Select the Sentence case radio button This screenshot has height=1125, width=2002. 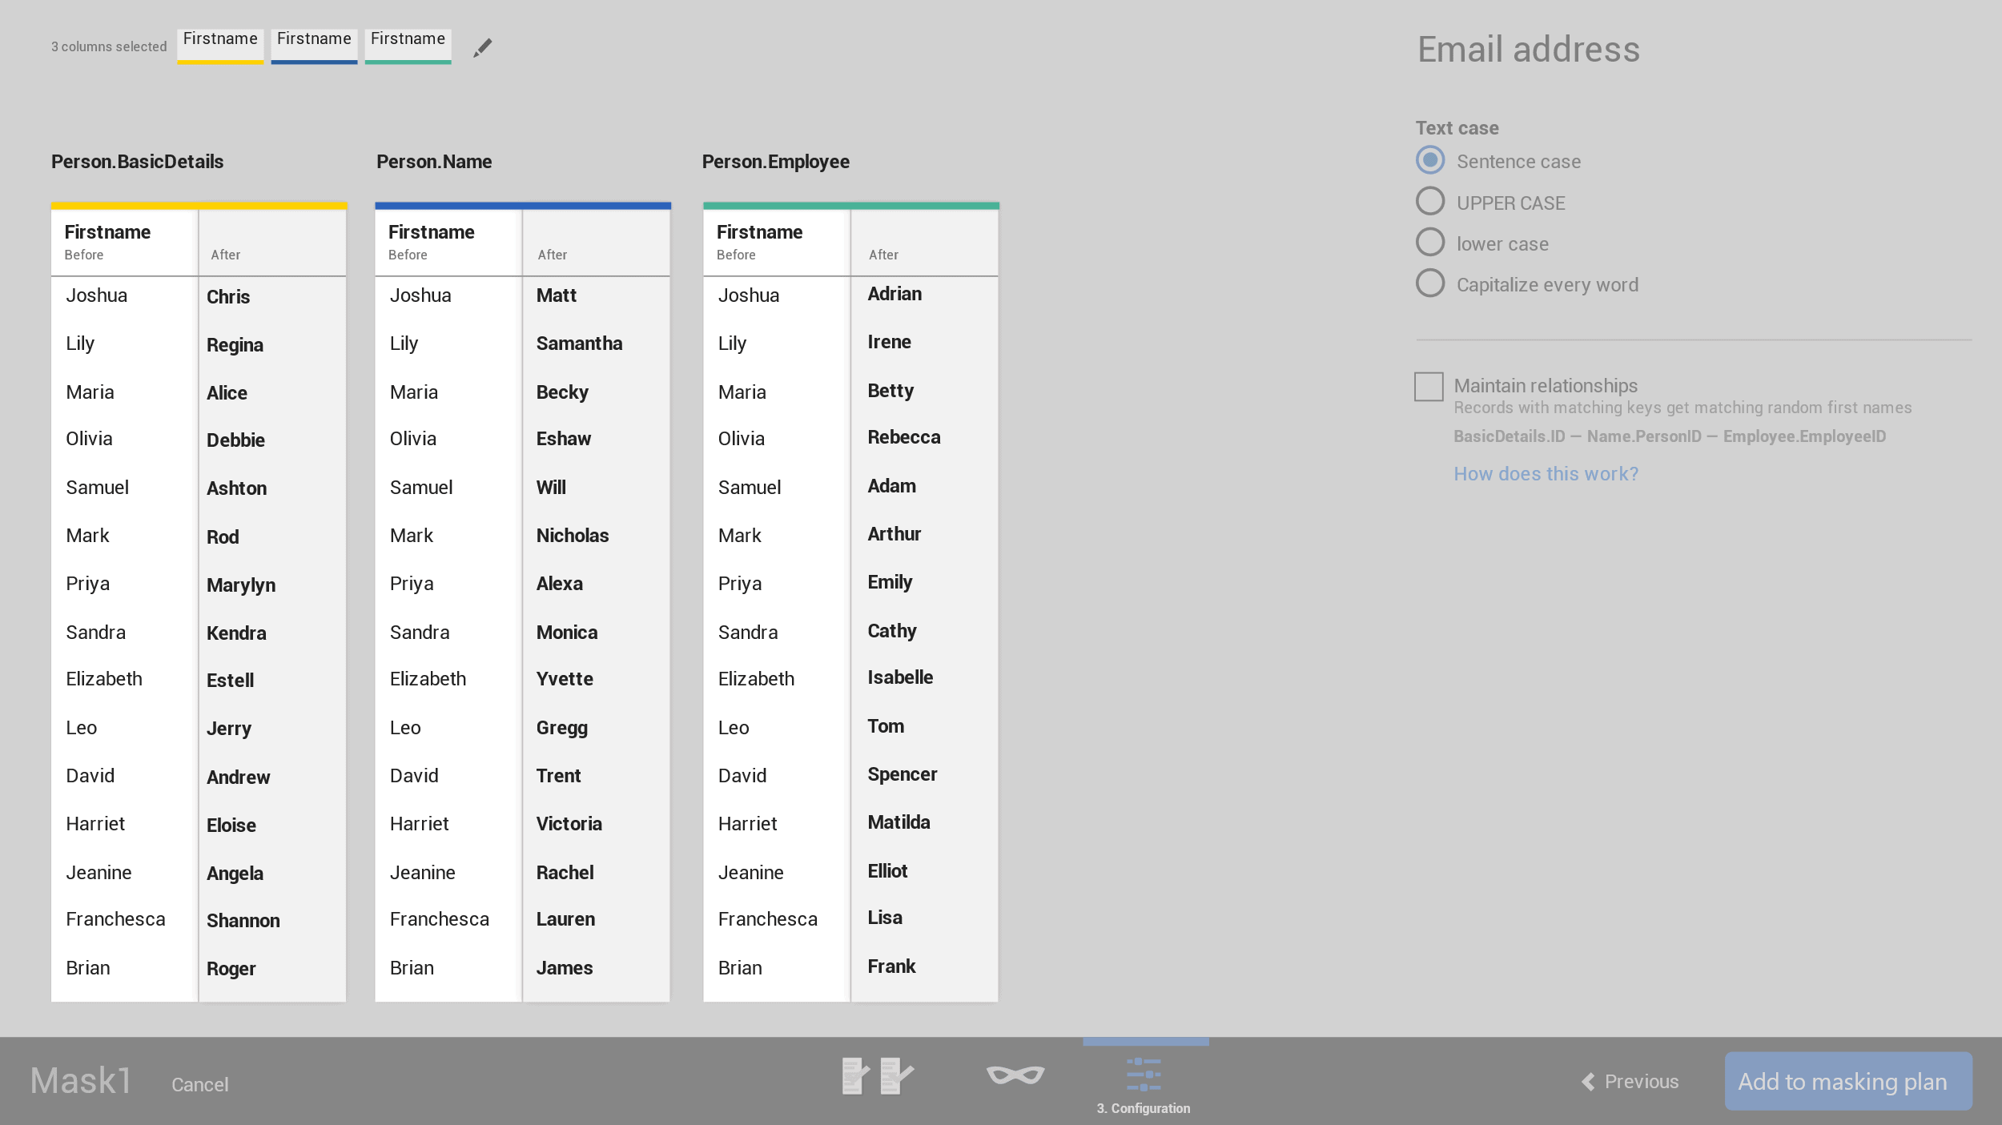point(1430,160)
